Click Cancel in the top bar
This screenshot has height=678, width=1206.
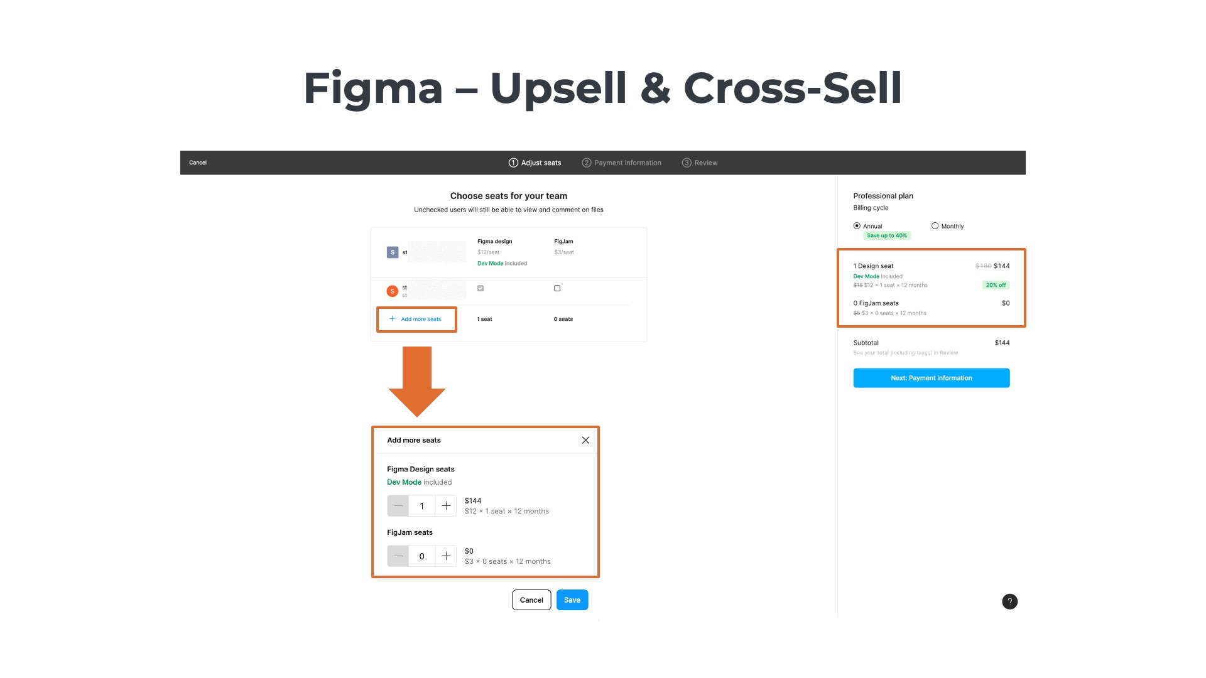click(197, 163)
